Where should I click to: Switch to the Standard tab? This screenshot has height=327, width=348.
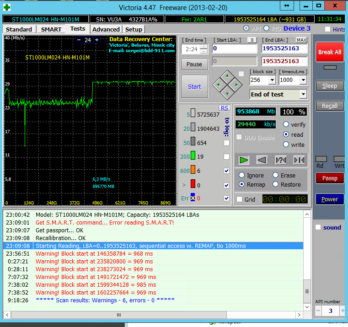19,30
